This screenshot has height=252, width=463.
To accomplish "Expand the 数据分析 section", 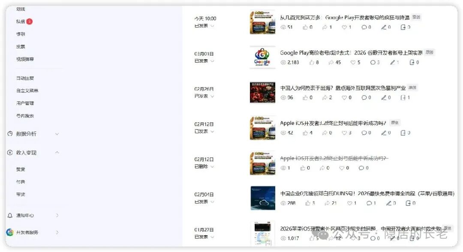I will tap(57, 134).
